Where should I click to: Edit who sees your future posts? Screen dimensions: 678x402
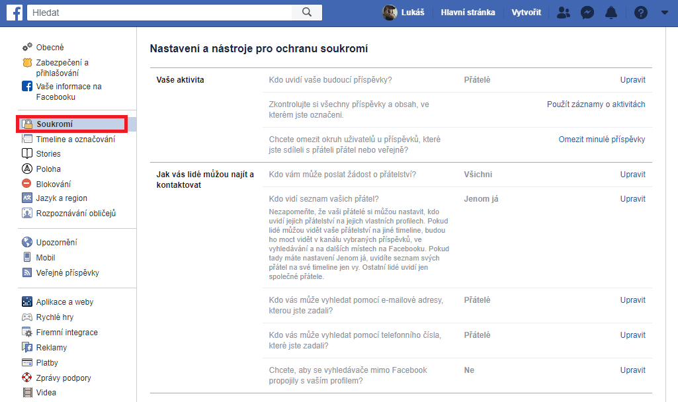[x=632, y=79]
